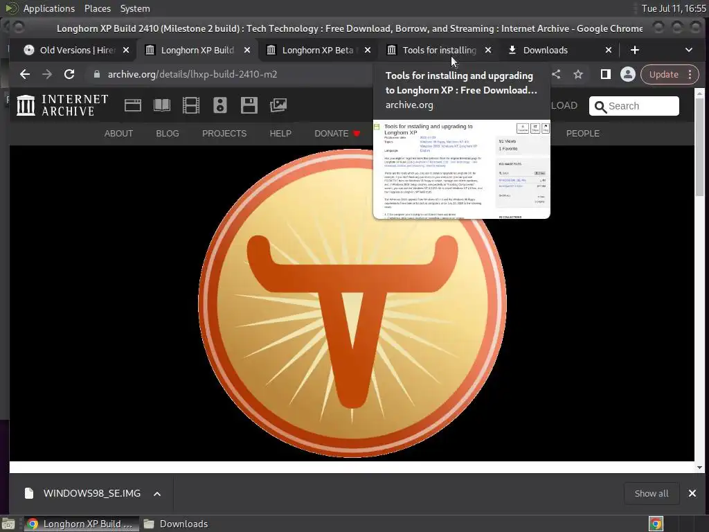Close the Longhorn XP Build tab
Image resolution: width=709 pixels, height=532 pixels.
tap(247, 50)
